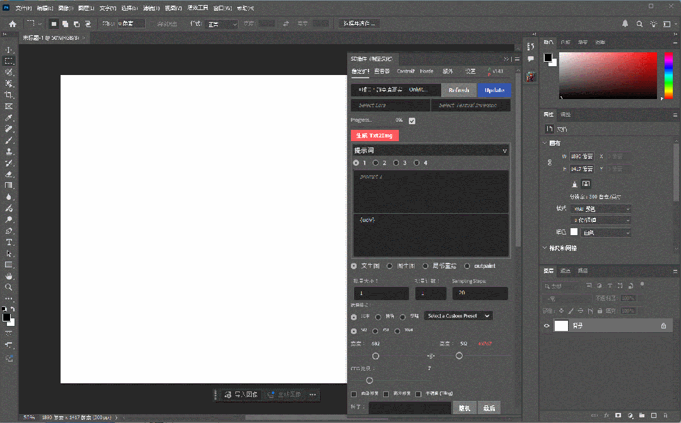Select the Path Selection tool
The image size is (681, 423).
[x=9, y=253]
